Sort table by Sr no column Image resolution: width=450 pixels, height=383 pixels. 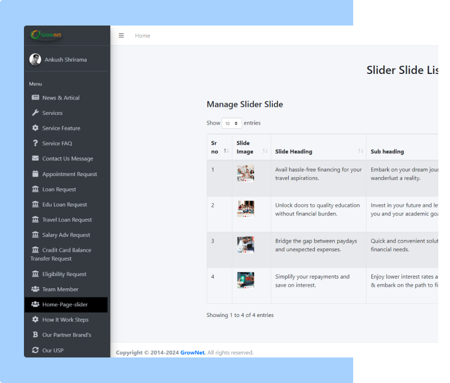[219, 147]
